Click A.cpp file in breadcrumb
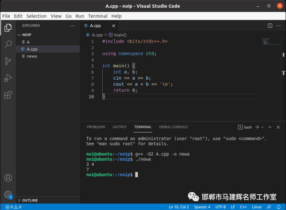The width and height of the screenshot is (286, 210). [x=95, y=35]
